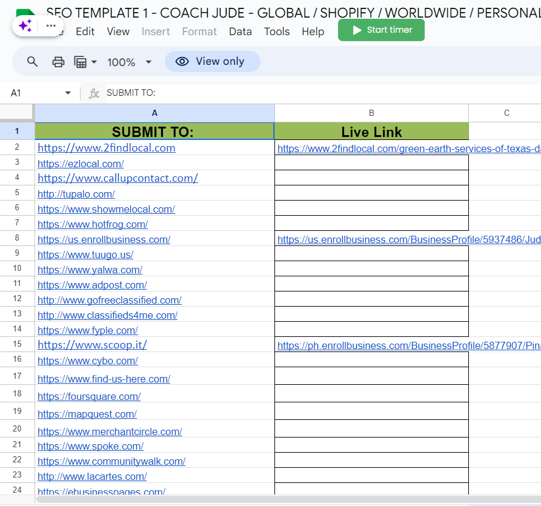This screenshot has height=506, width=541.
Task: Open the Help menu
Action: coord(313,32)
